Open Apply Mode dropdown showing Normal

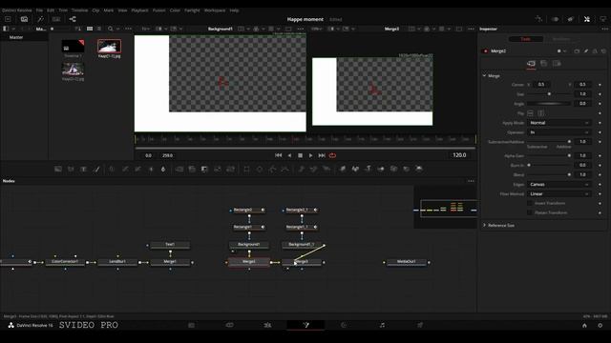558,123
